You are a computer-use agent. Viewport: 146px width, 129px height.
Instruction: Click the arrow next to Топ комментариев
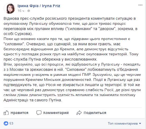[x=140, y=123]
